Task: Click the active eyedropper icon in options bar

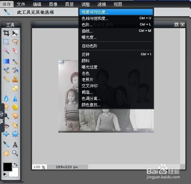Action: click(x=7, y=12)
